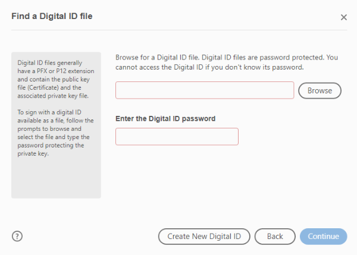Screen dimensions: 357x255
Task: Dismiss the dialog with the X icon
Action: point(343,17)
